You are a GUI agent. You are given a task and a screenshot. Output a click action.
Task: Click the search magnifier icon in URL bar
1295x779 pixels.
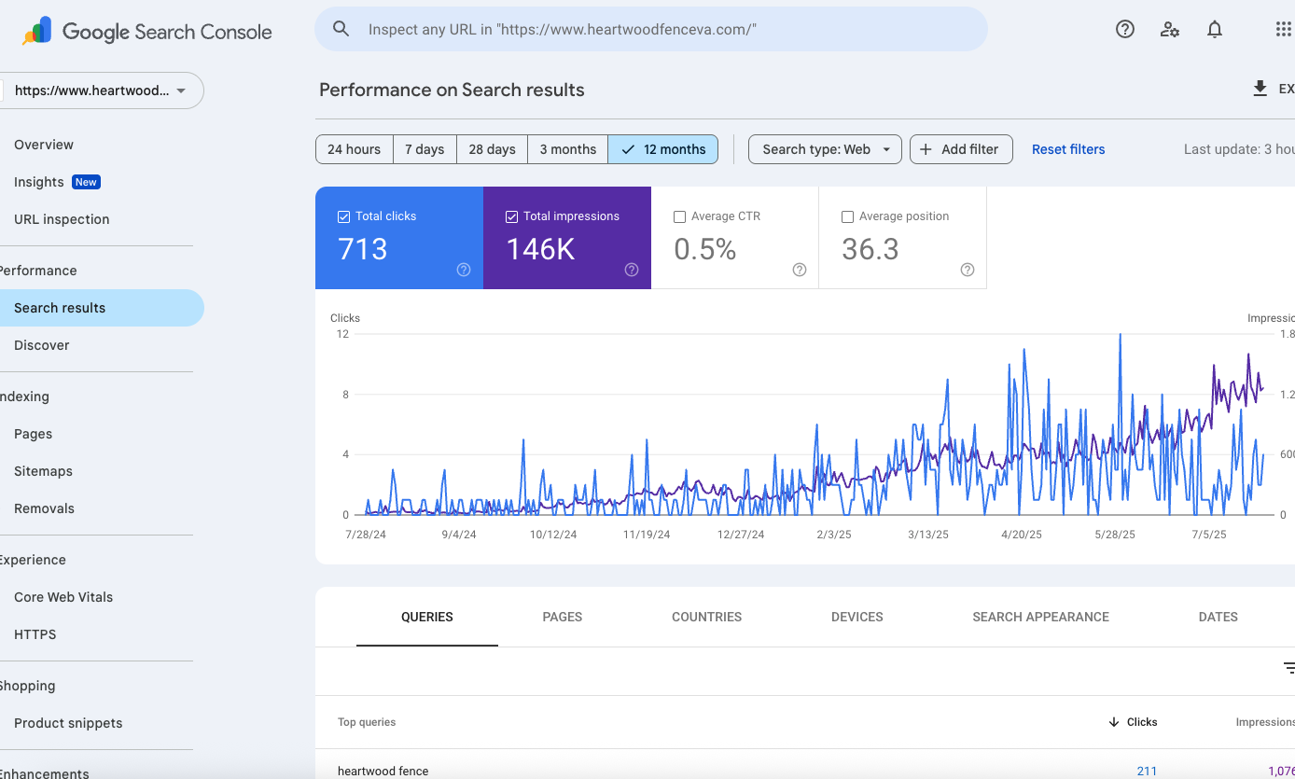(x=341, y=29)
